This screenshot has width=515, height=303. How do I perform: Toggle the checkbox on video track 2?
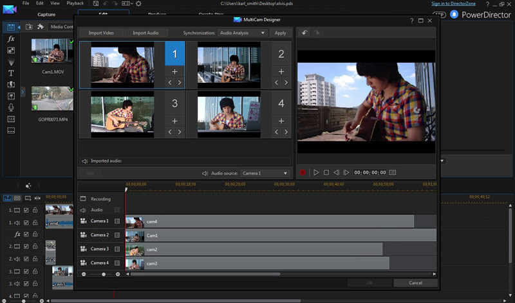26,247
